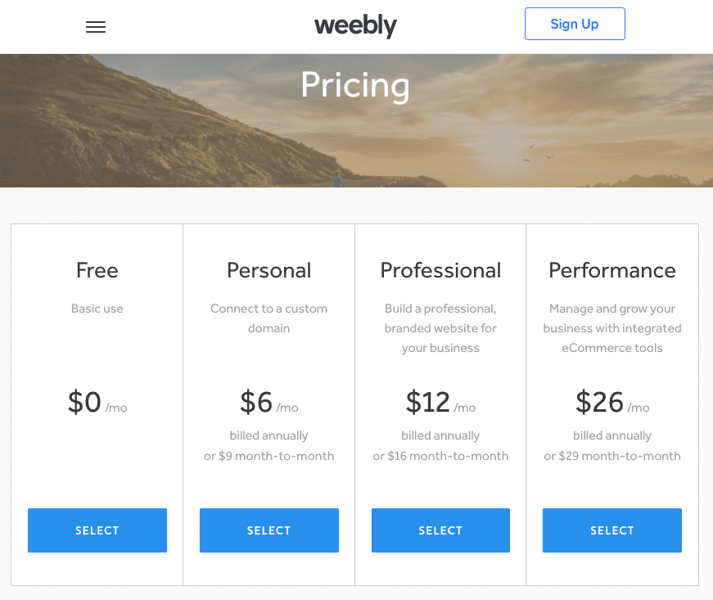Click Sign Up in the header
Screen dimensions: 713x600
575,24
